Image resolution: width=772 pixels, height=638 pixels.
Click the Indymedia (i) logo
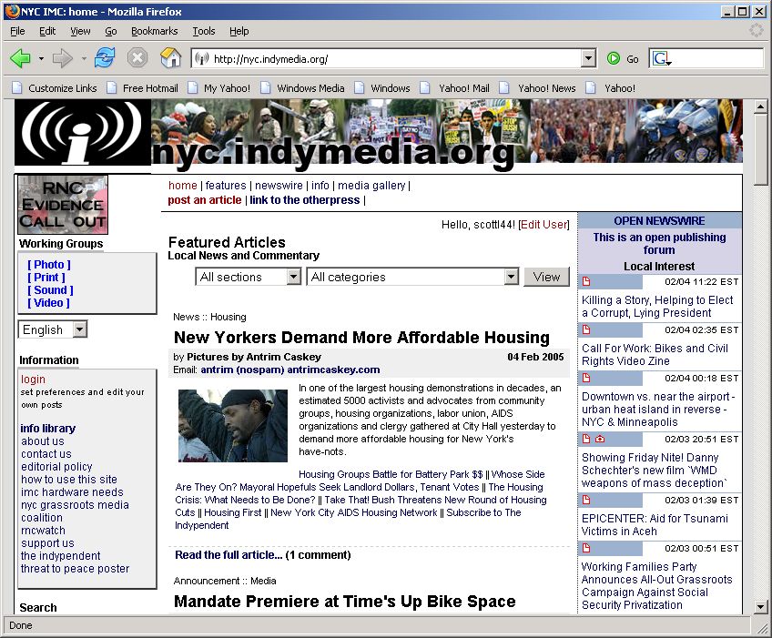[82, 132]
